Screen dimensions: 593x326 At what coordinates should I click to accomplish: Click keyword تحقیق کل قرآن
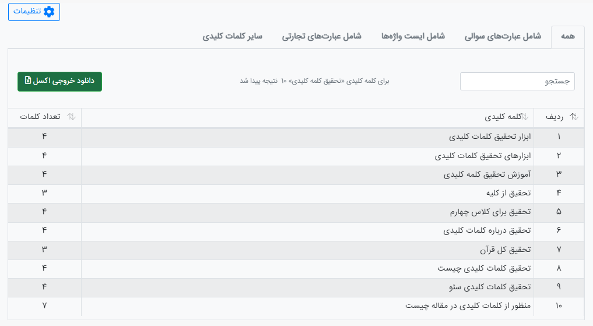click(506, 250)
